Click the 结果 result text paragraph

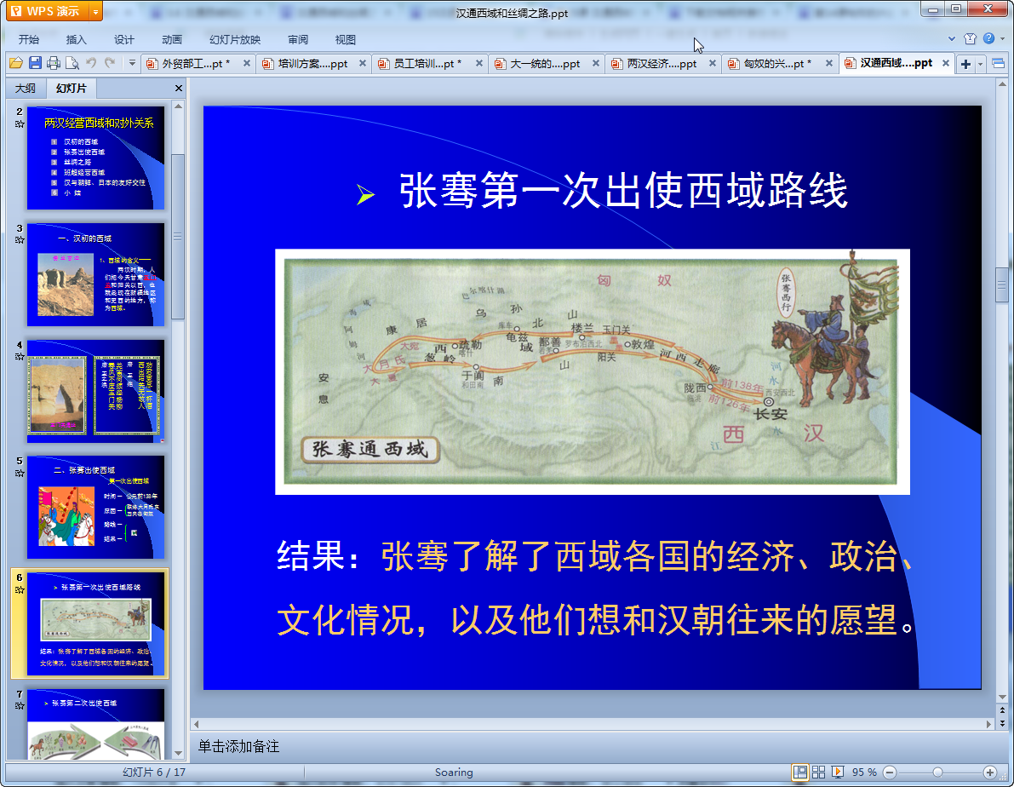point(595,587)
